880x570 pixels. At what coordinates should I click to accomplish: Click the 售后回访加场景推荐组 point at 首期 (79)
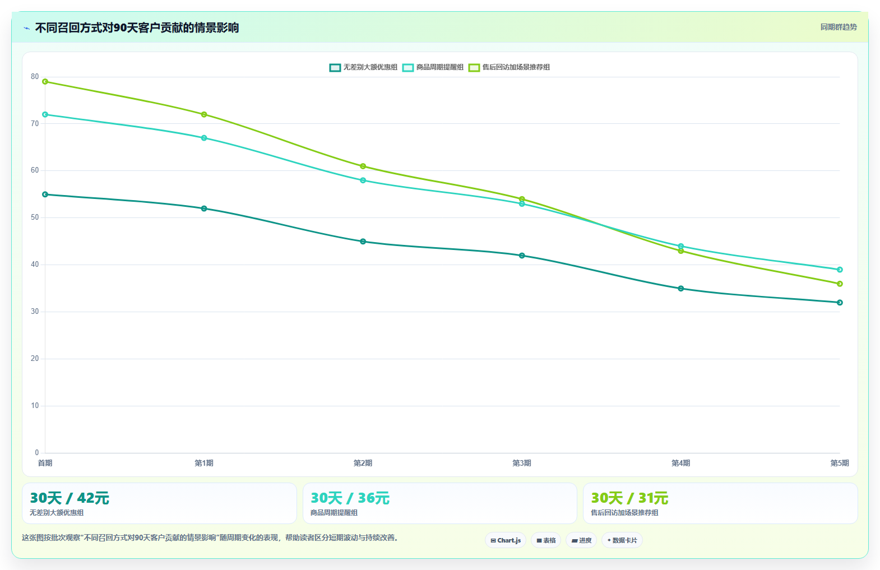45,82
